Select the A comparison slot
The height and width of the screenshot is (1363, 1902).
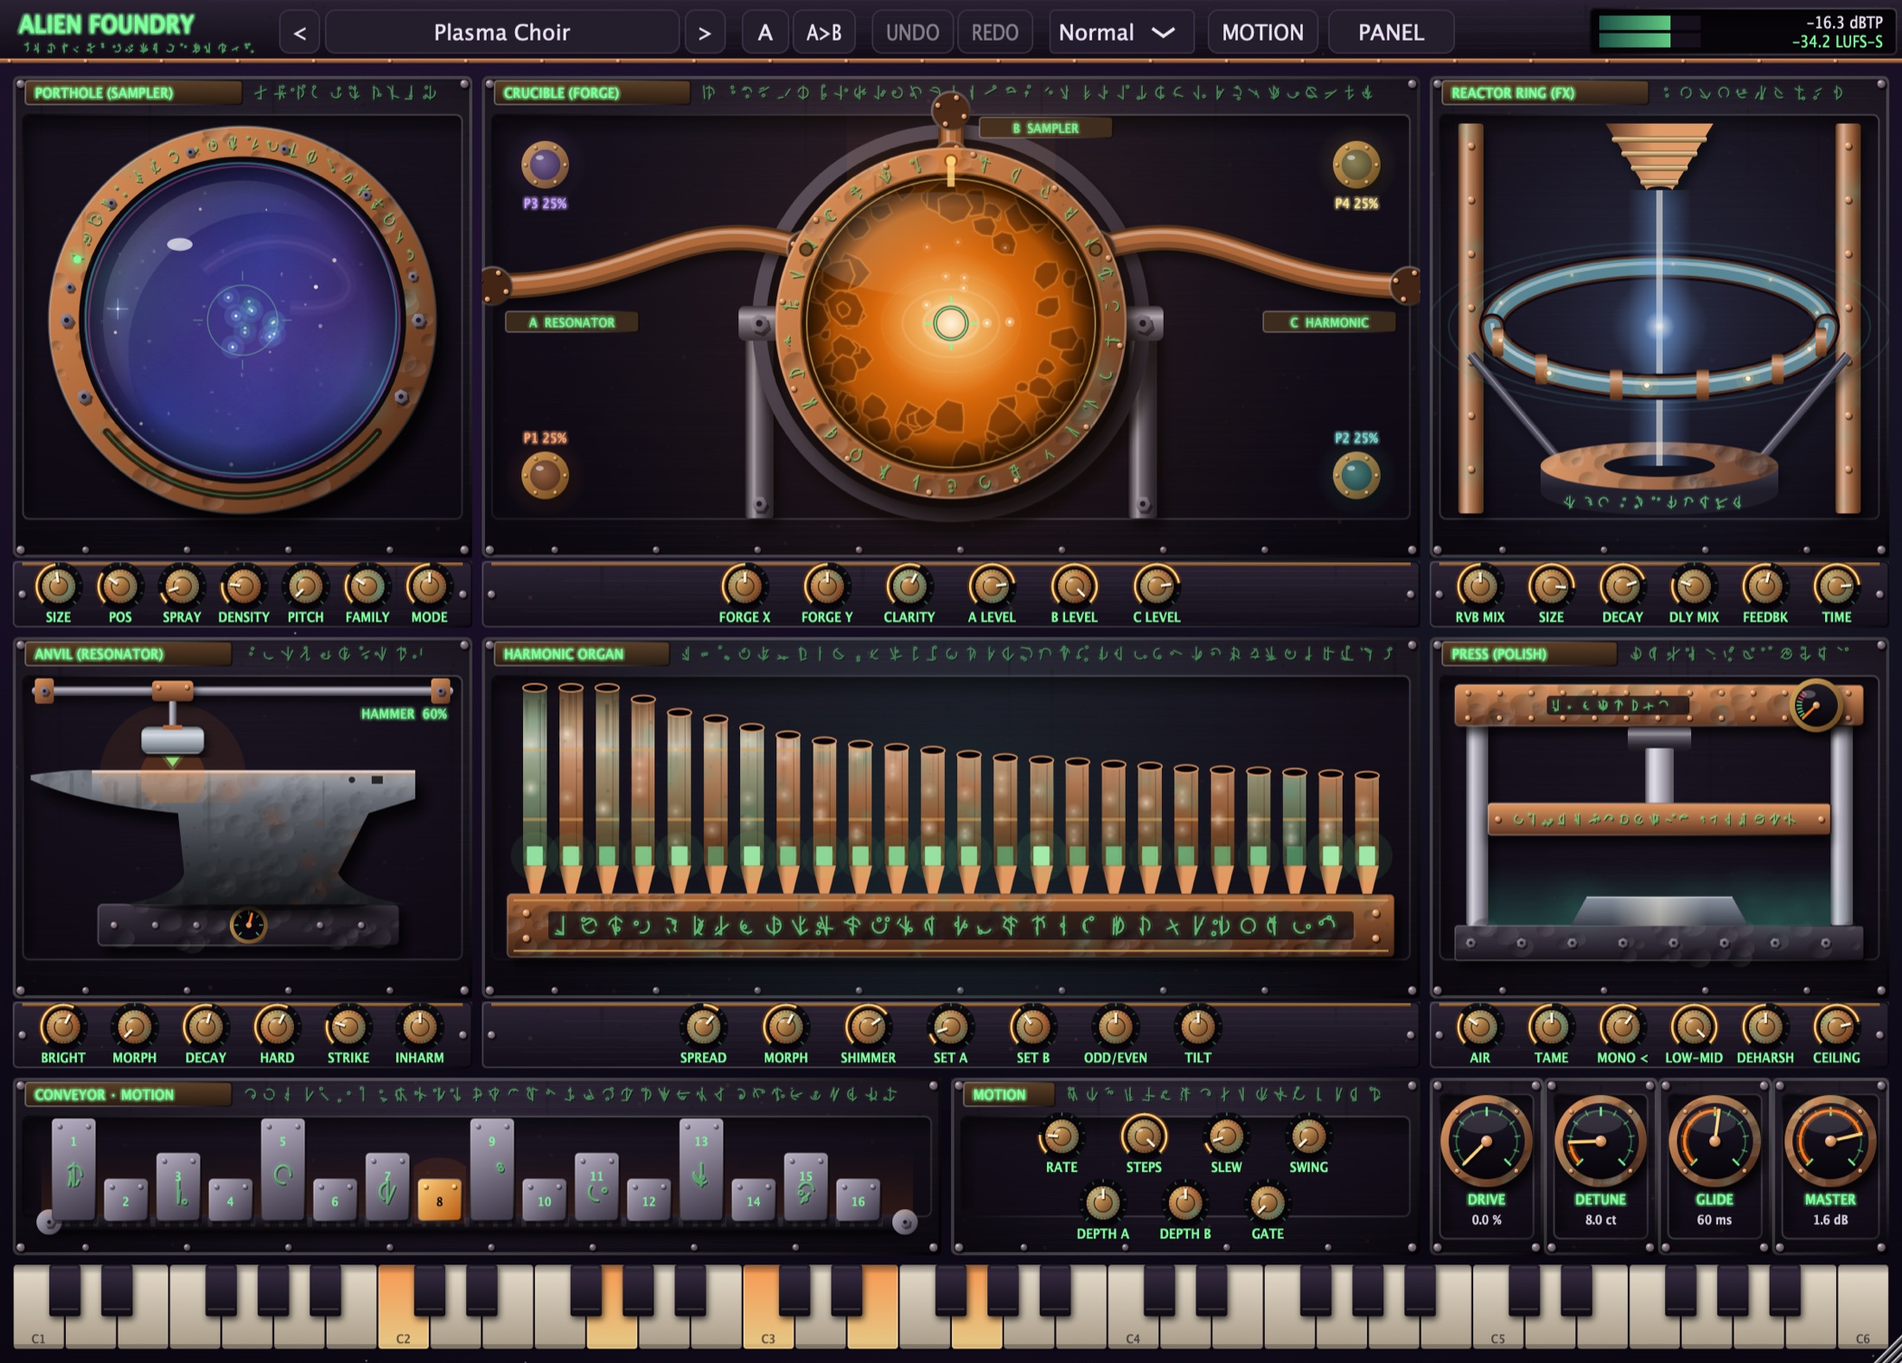pos(765,33)
